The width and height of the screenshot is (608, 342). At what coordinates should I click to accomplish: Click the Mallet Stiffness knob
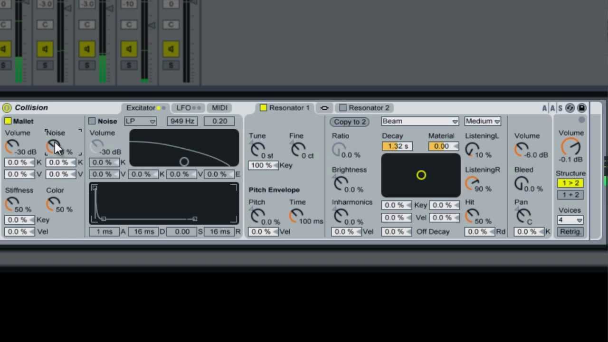[x=11, y=204]
